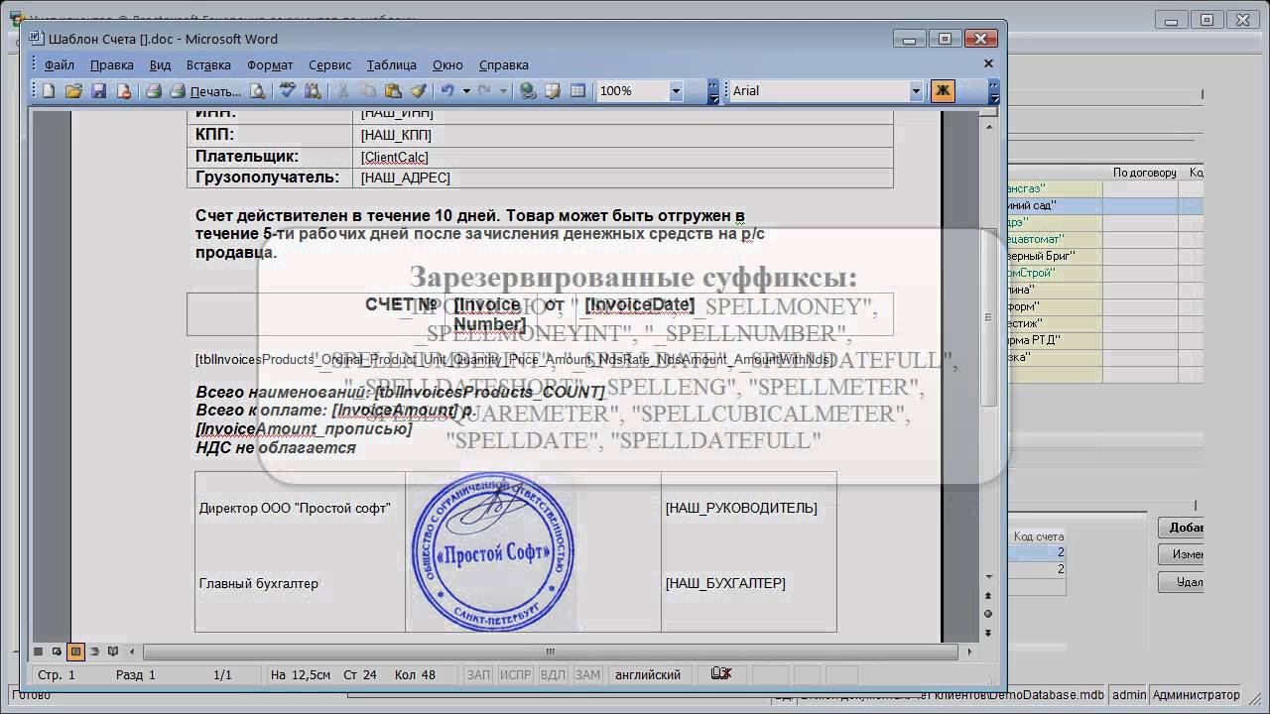Create a new blank document
This screenshot has height=714, width=1270.
pyautogui.click(x=49, y=91)
